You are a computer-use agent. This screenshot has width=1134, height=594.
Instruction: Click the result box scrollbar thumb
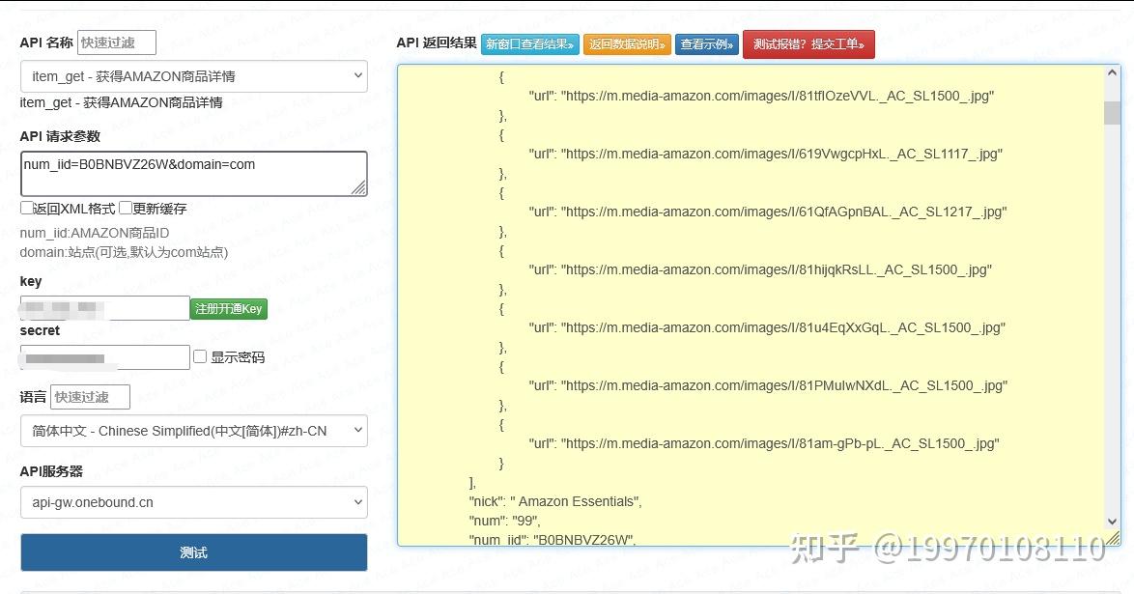click(1113, 113)
